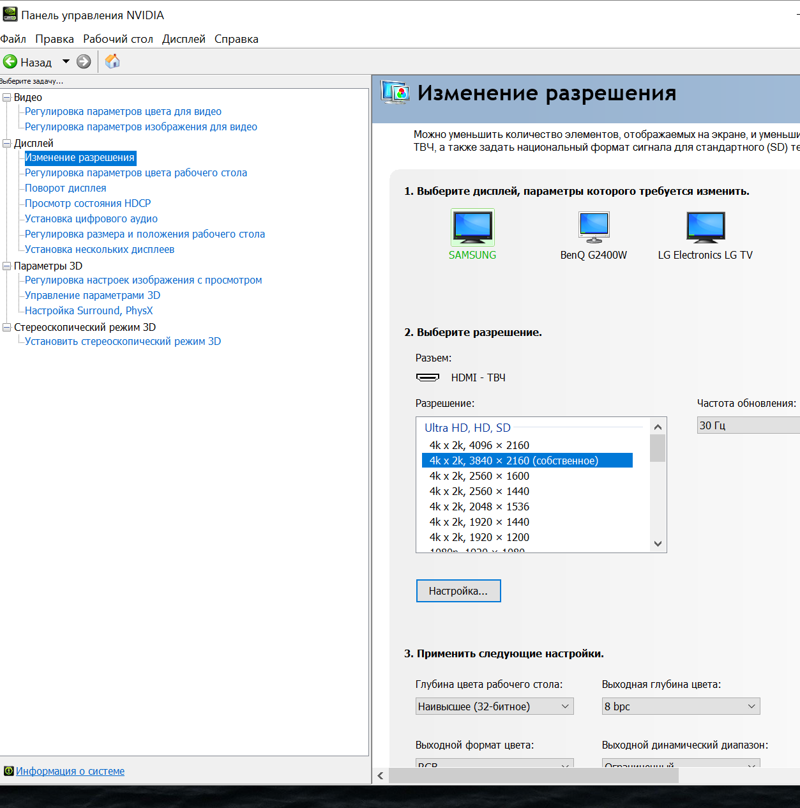Image resolution: width=800 pixels, height=808 pixels.
Task: Open the Правка menu
Action: [x=54, y=39]
